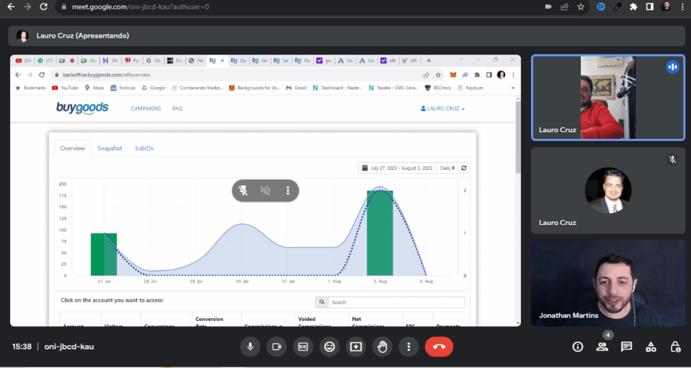Toggle the camera in the bottom bar

tap(276, 346)
